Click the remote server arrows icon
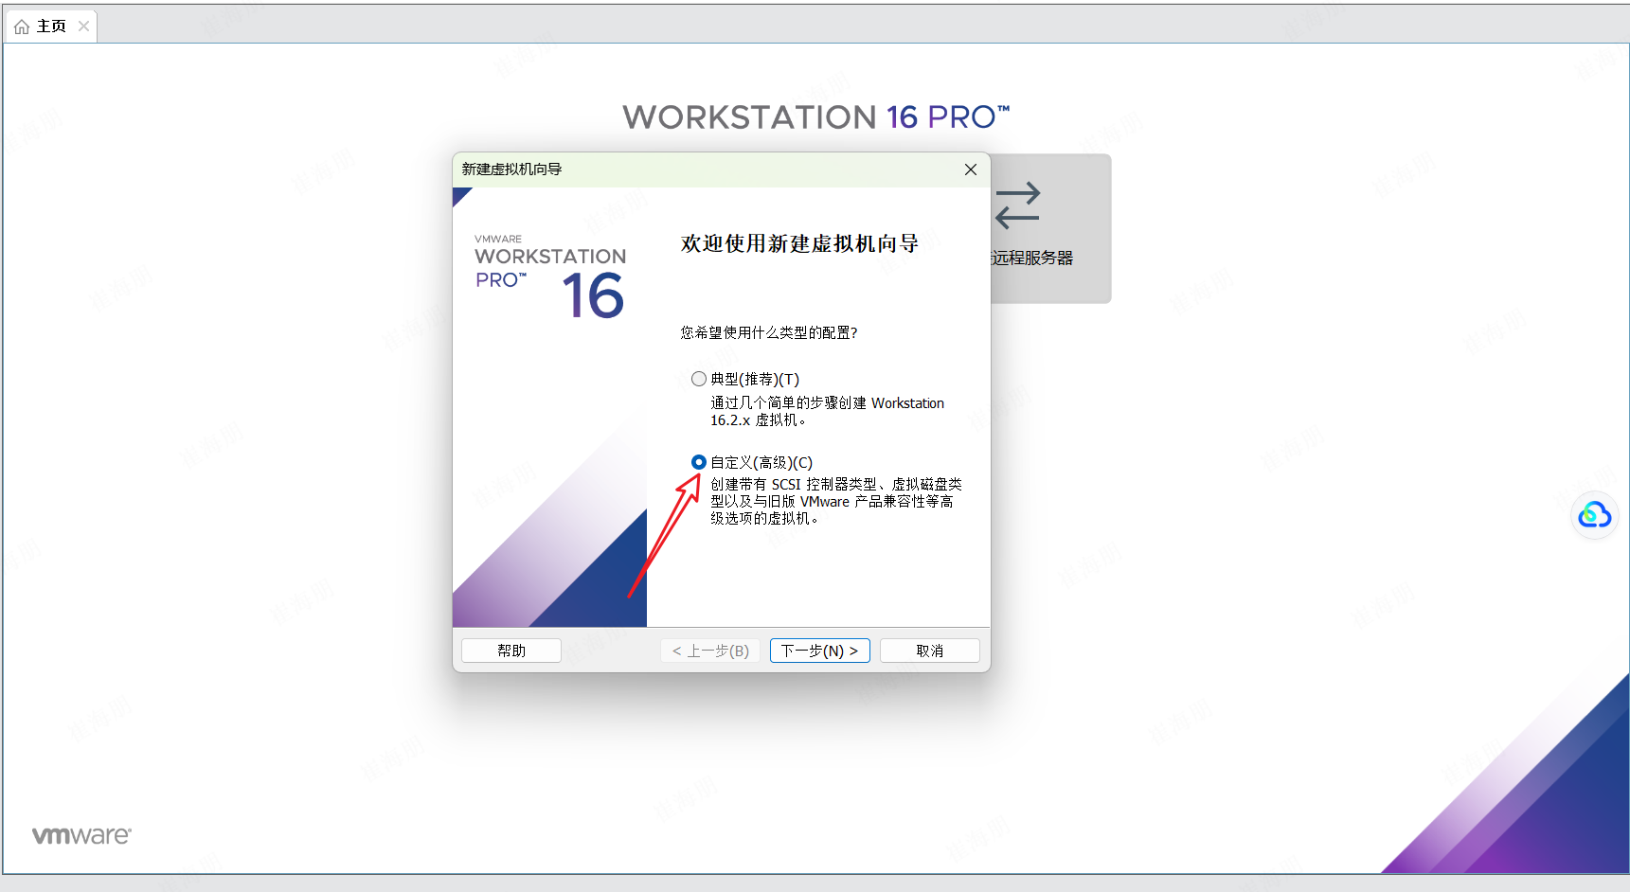Viewport: 1630px width, 892px height. coord(1017,205)
